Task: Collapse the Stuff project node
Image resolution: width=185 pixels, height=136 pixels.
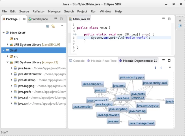Action: pyautogui.click(x=3, y=50)
